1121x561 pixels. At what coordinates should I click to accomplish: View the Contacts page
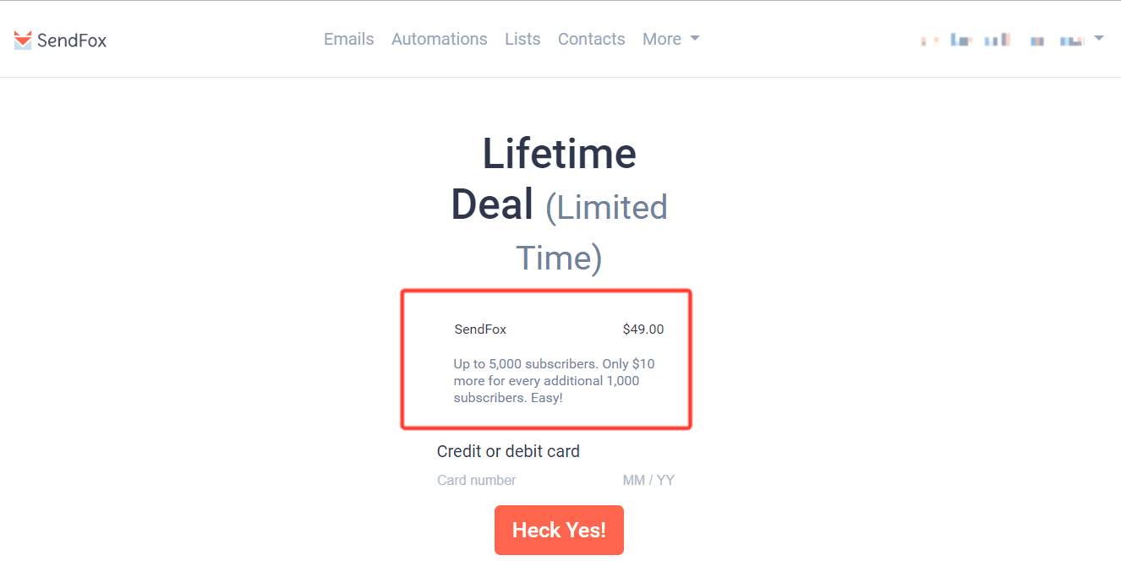point(591,39)
